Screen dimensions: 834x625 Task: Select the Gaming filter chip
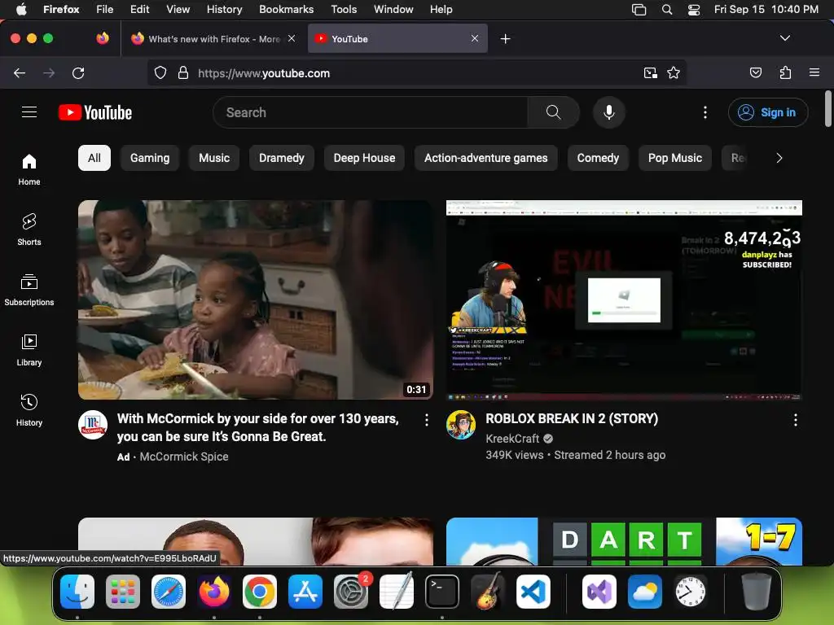tap(150, 158)
